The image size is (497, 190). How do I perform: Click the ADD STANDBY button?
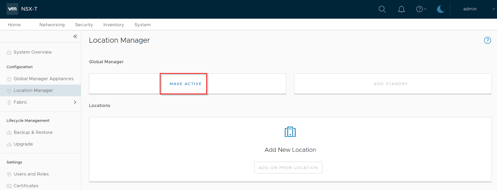click(x=391, y=84)
